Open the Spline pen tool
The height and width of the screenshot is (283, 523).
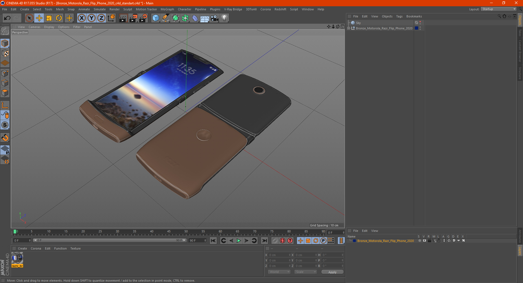click(x=165, y=18)
